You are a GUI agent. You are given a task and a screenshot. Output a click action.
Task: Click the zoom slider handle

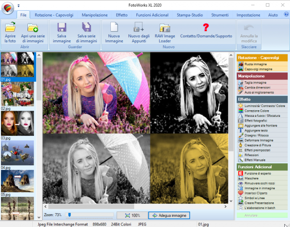pos(69,215)
